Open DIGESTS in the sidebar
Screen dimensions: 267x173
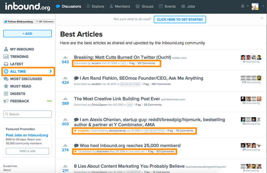18,94
